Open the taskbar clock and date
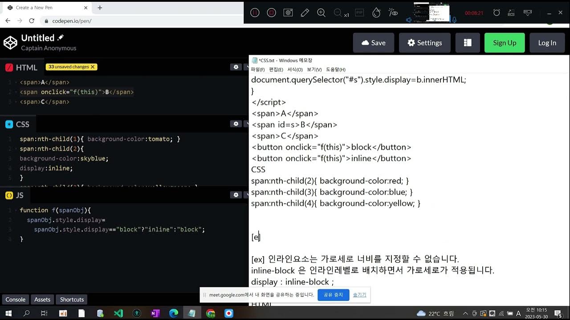Screen dimensions: 570x320 (x=537, y=313)
